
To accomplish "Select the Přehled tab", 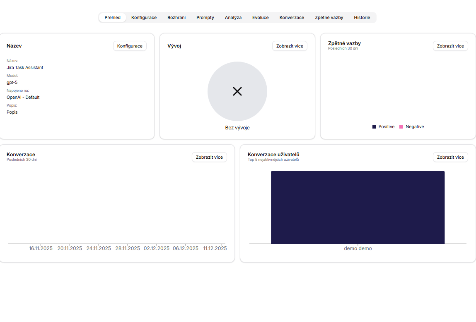I will pos(112,17).
